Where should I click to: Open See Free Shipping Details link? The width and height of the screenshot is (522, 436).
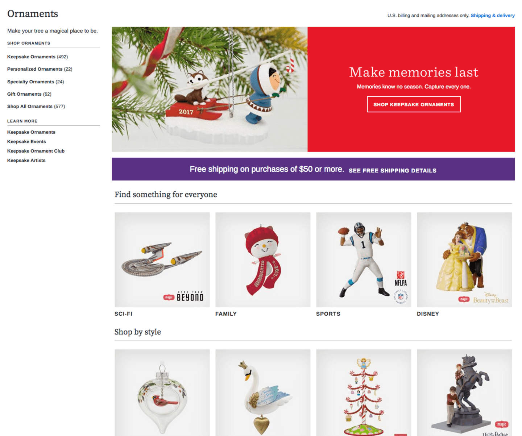point(393,170)
